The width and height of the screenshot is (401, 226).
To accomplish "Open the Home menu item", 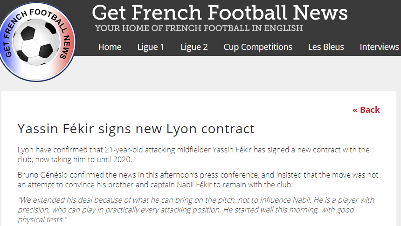I will (110, 47).
